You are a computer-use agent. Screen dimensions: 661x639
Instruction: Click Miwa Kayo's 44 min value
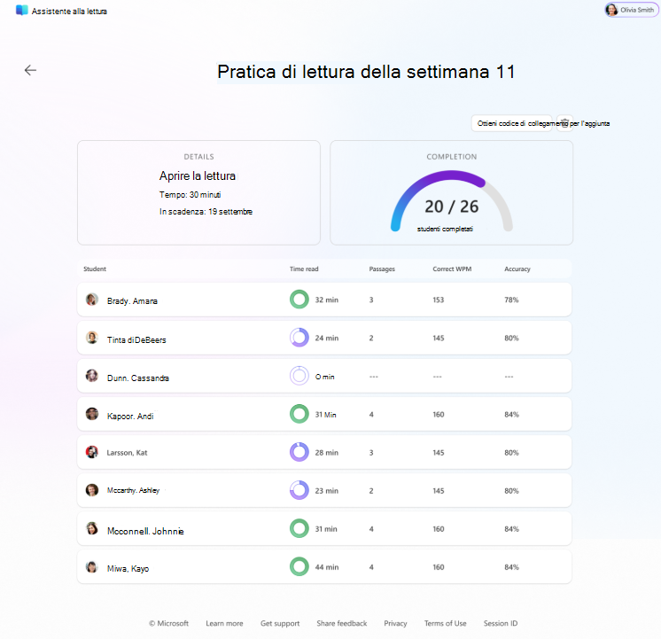pos(327,567)
